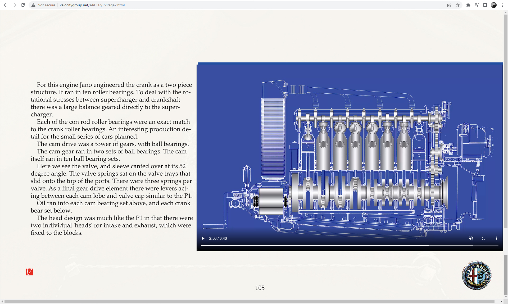The image size is (508, 304).
Task: Unmute the video sound
Action: click(x=471, y=238)
